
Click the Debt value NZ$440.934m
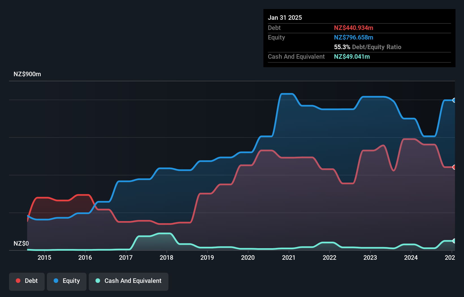tap(354, 28)
